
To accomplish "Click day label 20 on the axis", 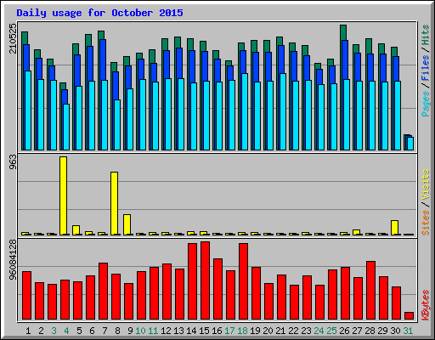I will (268, 331).
